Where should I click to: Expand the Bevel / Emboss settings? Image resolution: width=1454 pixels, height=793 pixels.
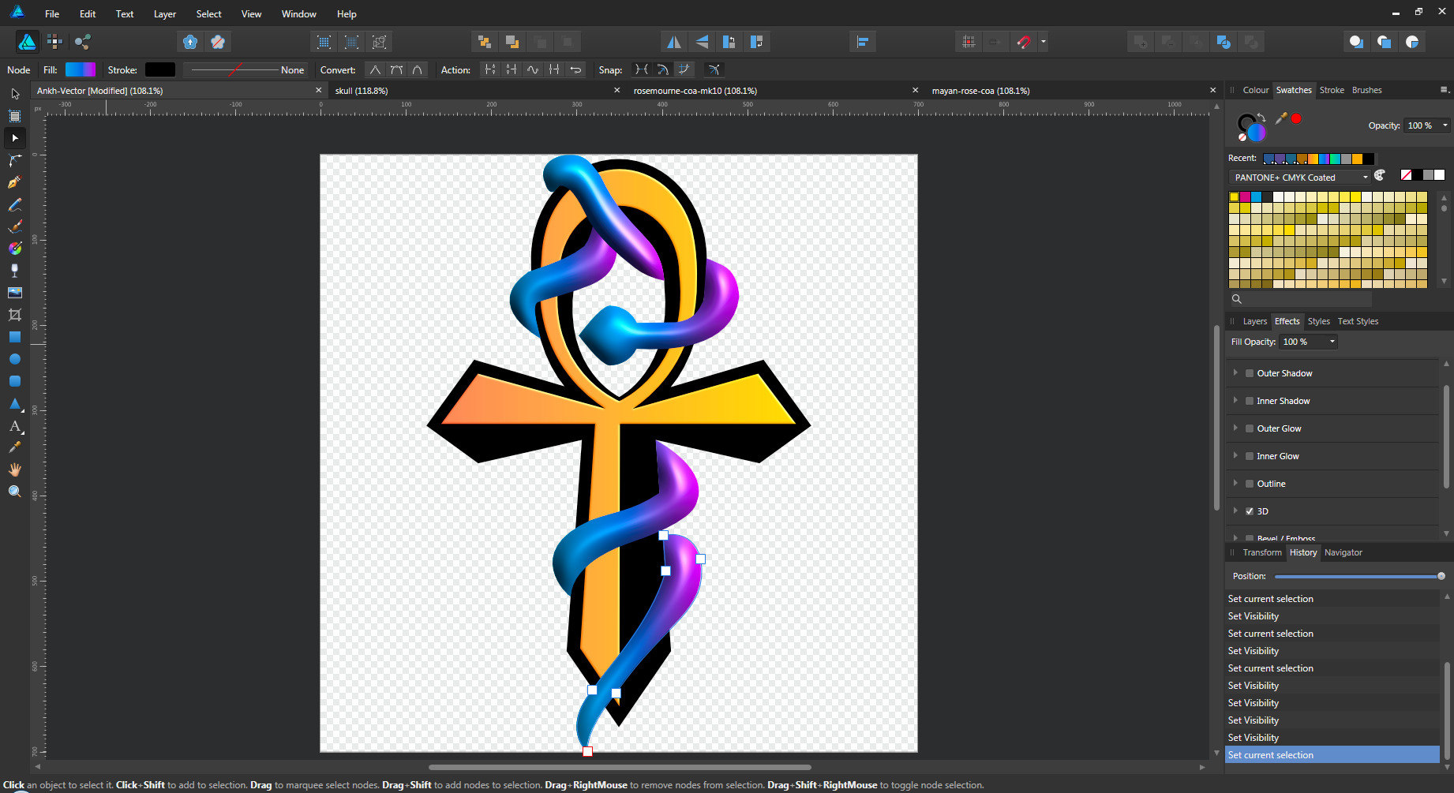point(1235,537)
